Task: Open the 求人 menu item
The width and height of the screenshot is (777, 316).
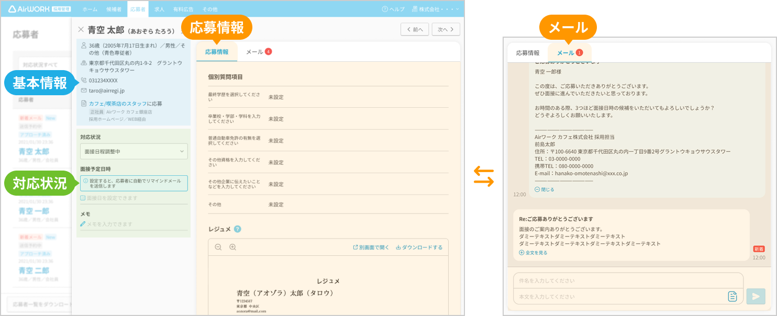Action: coord(159,9)
